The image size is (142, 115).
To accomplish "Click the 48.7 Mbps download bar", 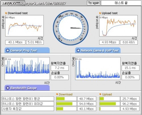I will pyautogui.click(x=66, y=99).
